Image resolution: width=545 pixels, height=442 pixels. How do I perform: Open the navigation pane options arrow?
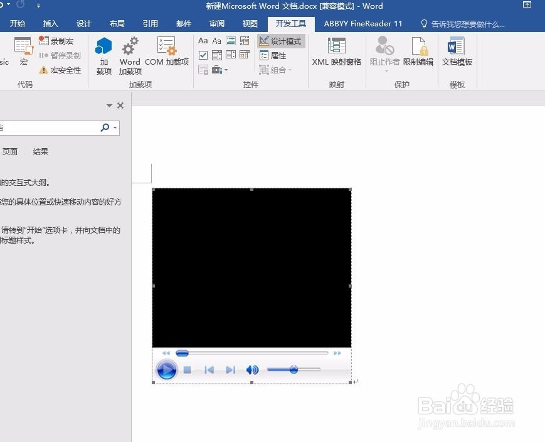pos(108,105)
